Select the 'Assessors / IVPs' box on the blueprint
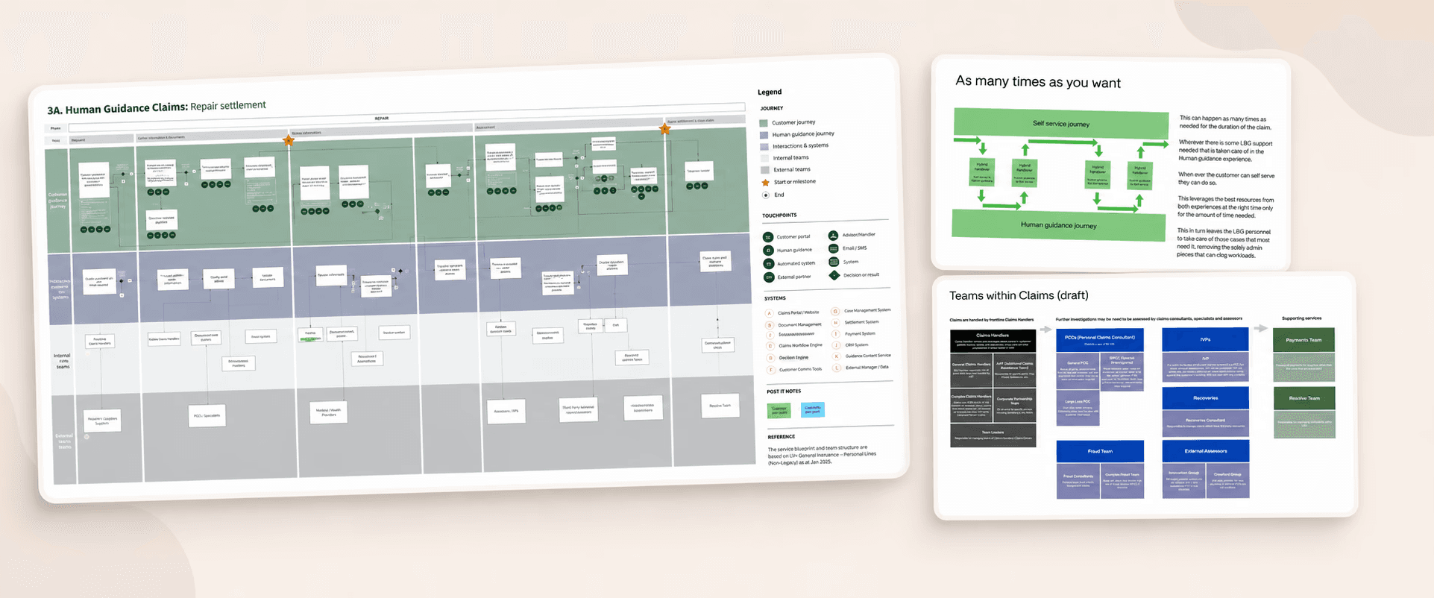The width and height of the screenshot is (1434, 598). coord(507,412)
